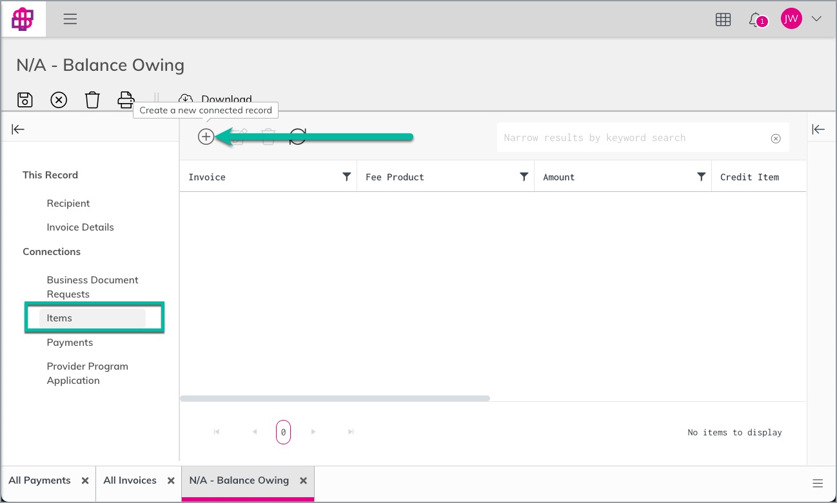This screenshot has width=837, height=503.
Task: Collapse the left navigation panel
Action: (18, 129)
